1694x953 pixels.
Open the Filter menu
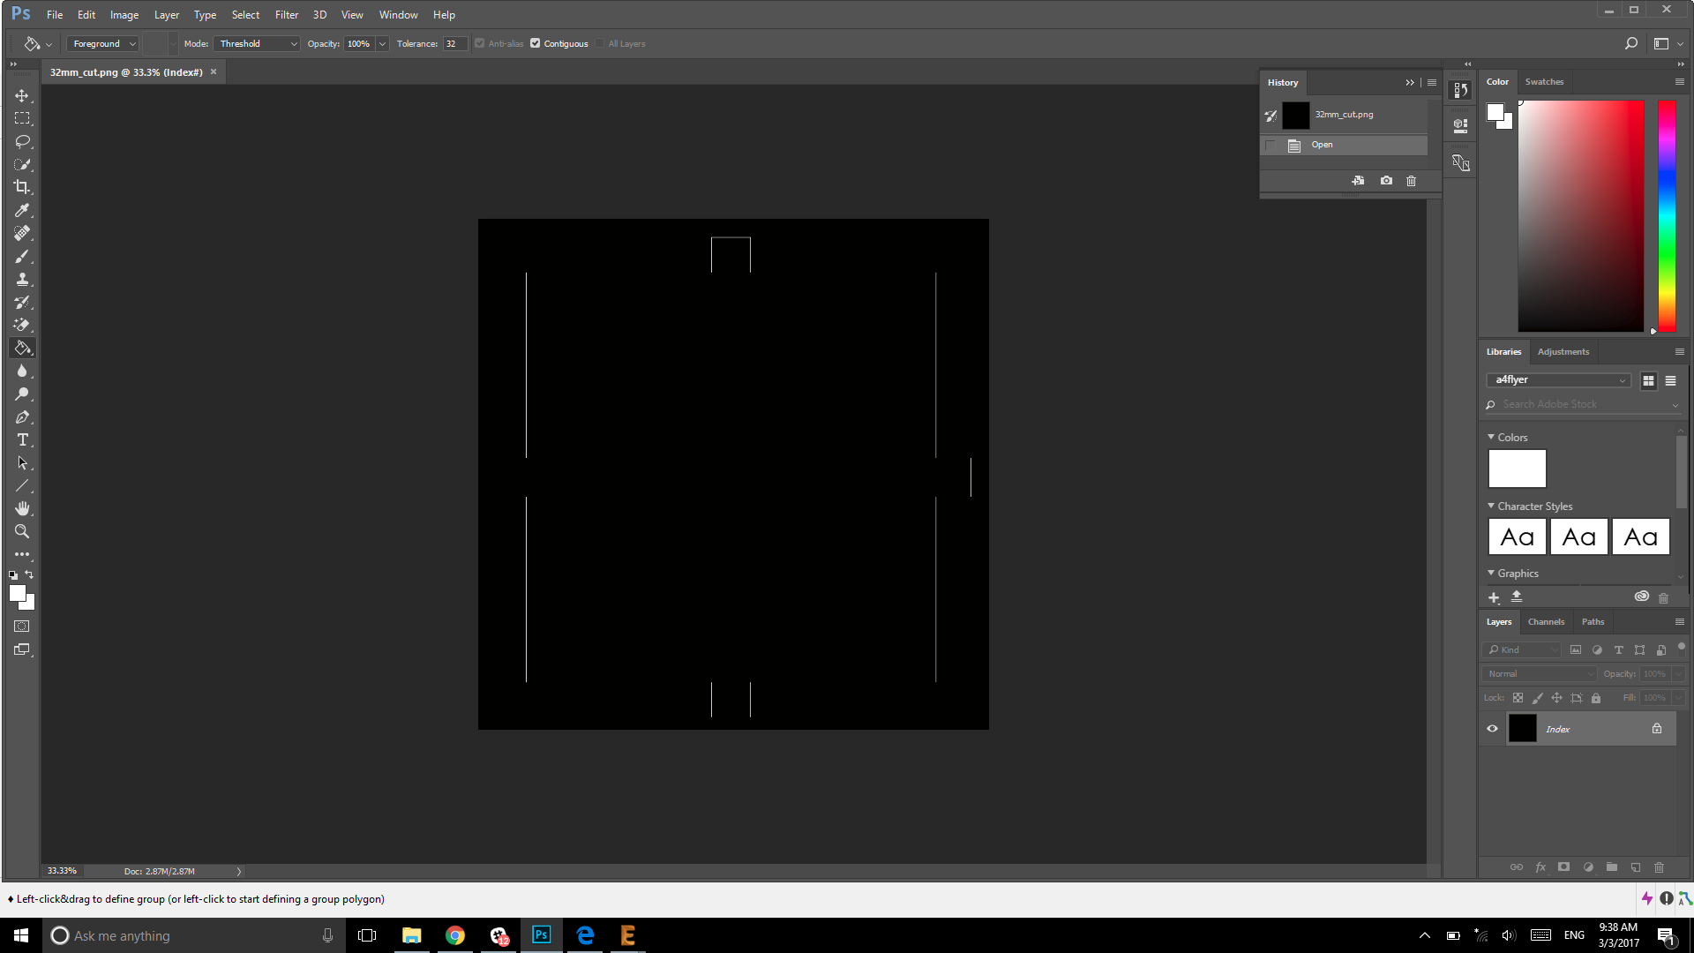tap(286, 15)
